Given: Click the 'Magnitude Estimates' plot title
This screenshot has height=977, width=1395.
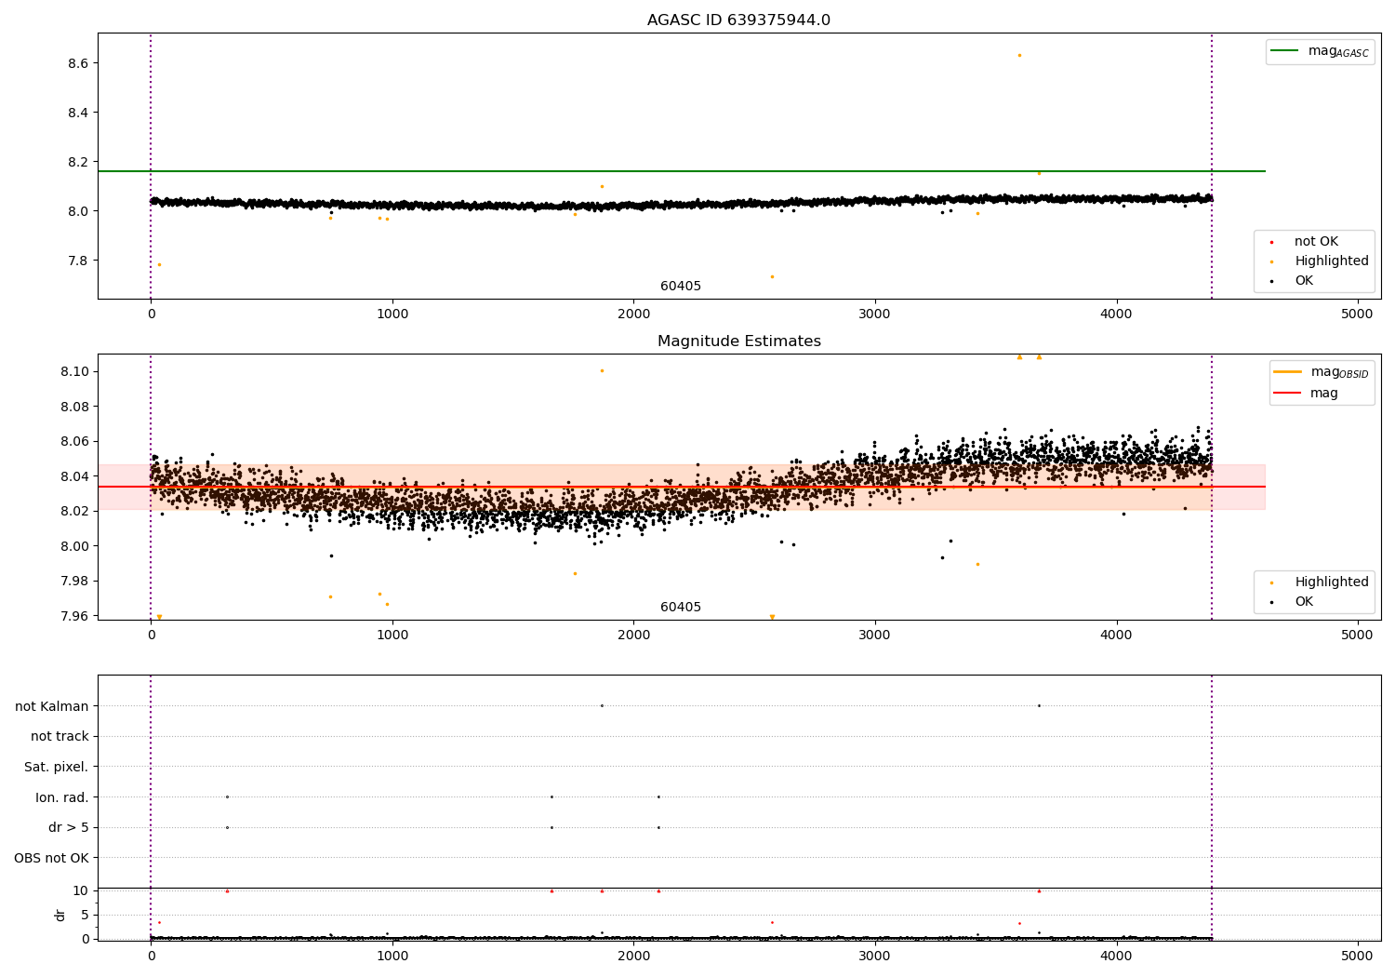Looking at the screenshot, I should 738,341.
